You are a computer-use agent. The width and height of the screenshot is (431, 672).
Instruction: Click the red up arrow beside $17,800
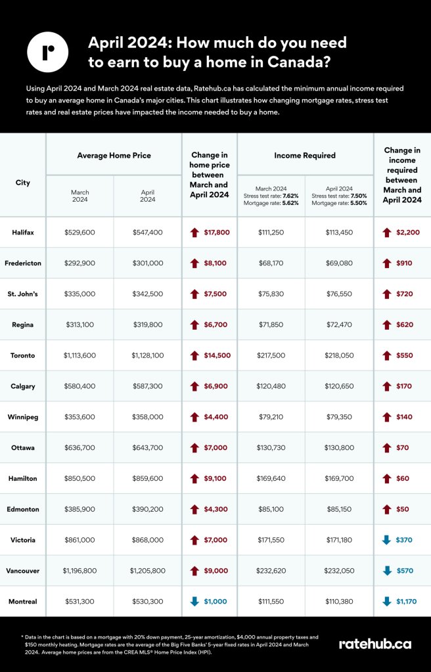[x=194, y=232]
